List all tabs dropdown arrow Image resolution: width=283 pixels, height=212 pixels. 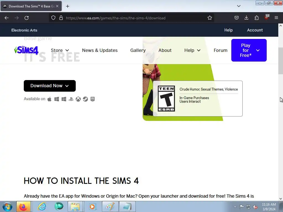[x=239, y=6]
